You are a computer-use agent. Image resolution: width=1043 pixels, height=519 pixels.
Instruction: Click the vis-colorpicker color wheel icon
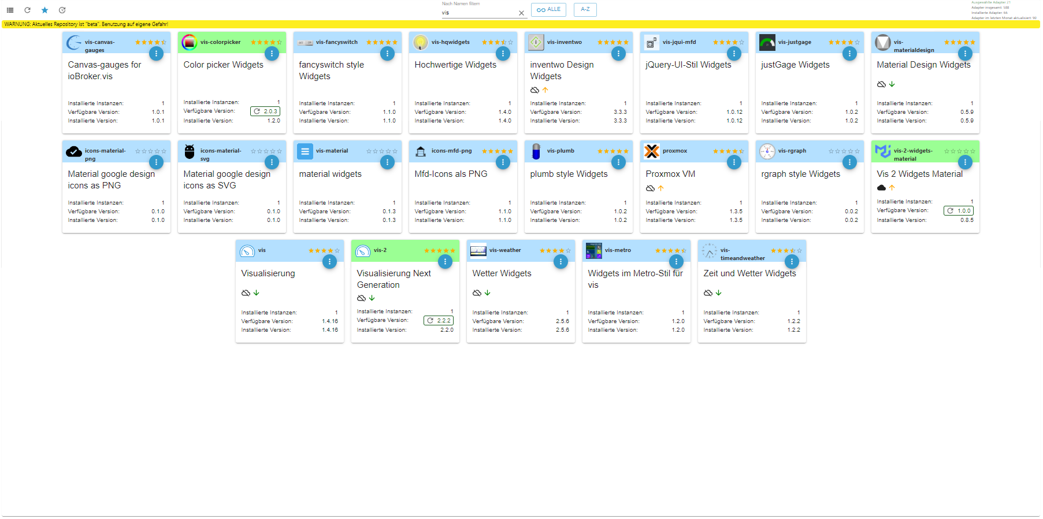189,42
